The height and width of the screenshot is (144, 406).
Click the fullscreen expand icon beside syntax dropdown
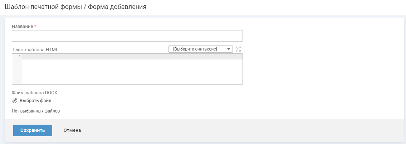click(239, 49)
